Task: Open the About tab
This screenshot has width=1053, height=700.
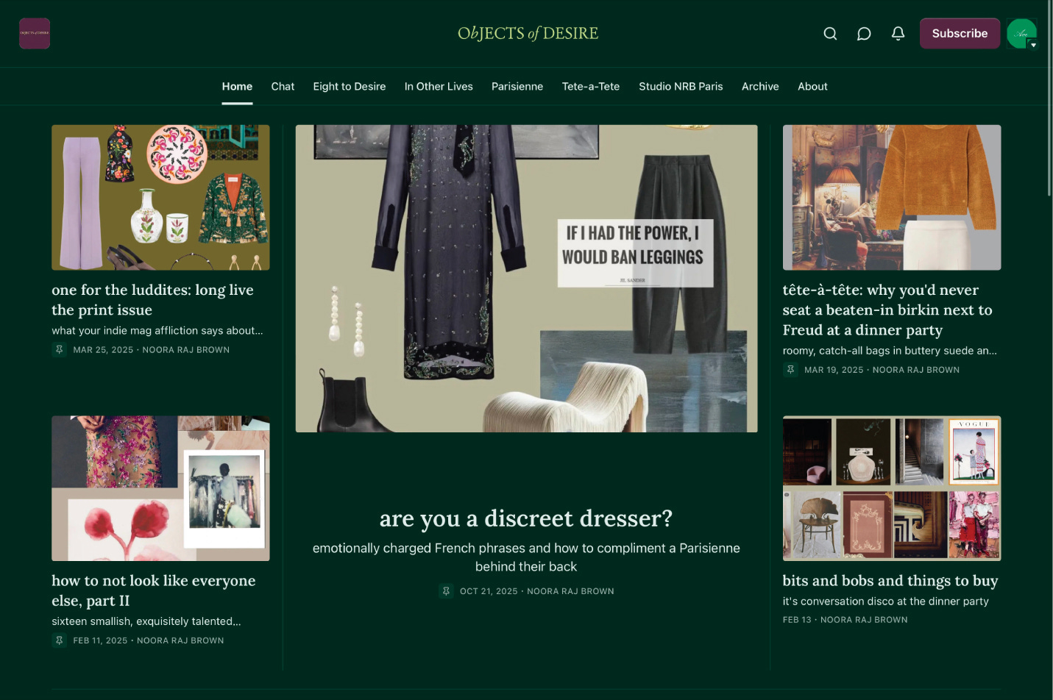Action: (x=812, y=87)
